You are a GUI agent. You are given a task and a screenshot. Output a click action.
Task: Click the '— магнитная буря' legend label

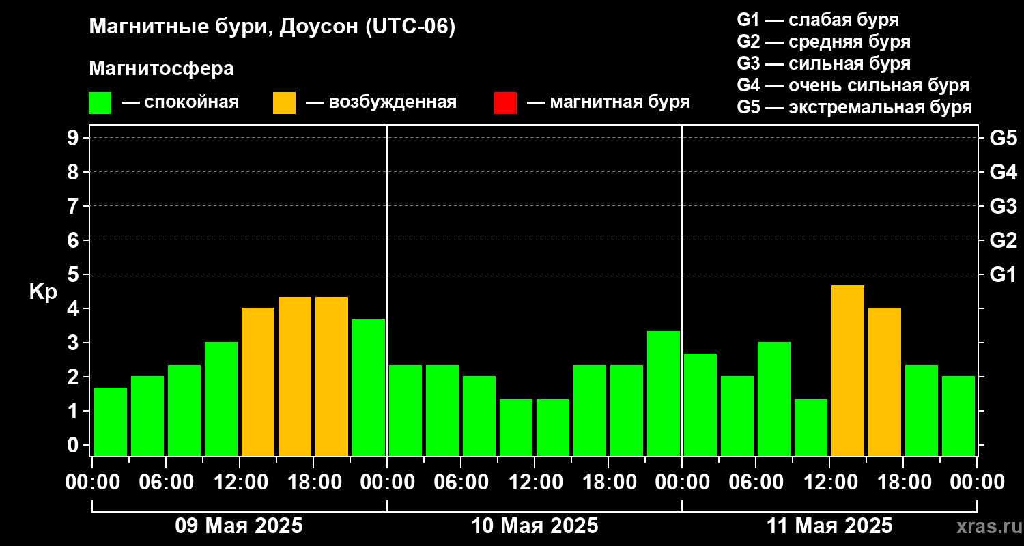(x=608, y=103)
